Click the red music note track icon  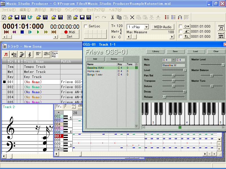click(5, 54)
